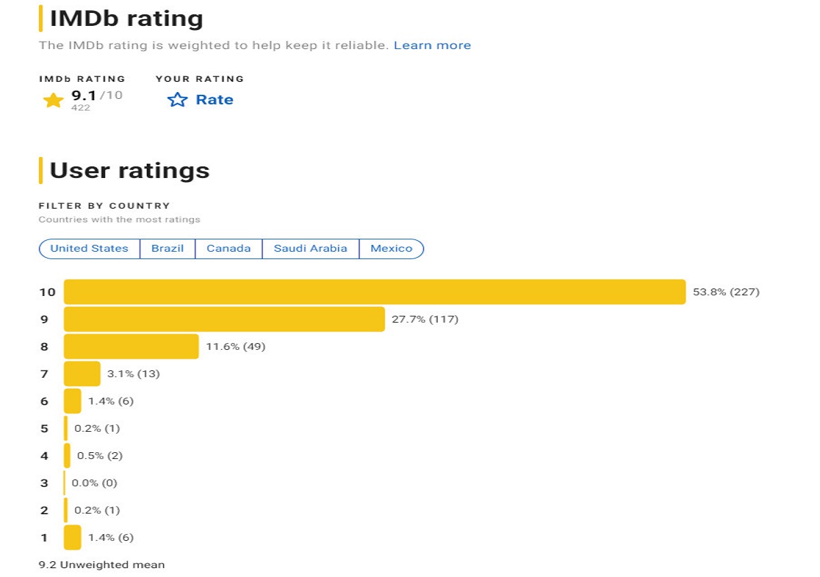Image resolution: width=820 pixels, height=577 pixels.
Task: Click the blue outlined Rate star icon
Action: click(x=178, y=100)
